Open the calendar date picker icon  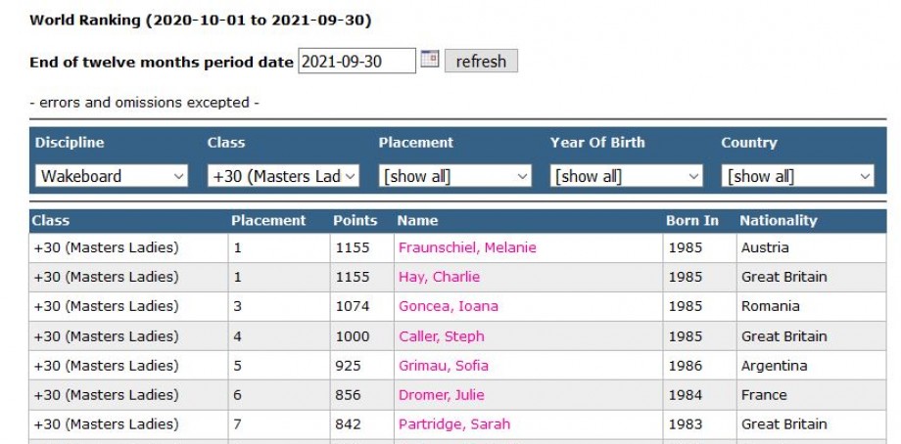[x=430, y=60]
